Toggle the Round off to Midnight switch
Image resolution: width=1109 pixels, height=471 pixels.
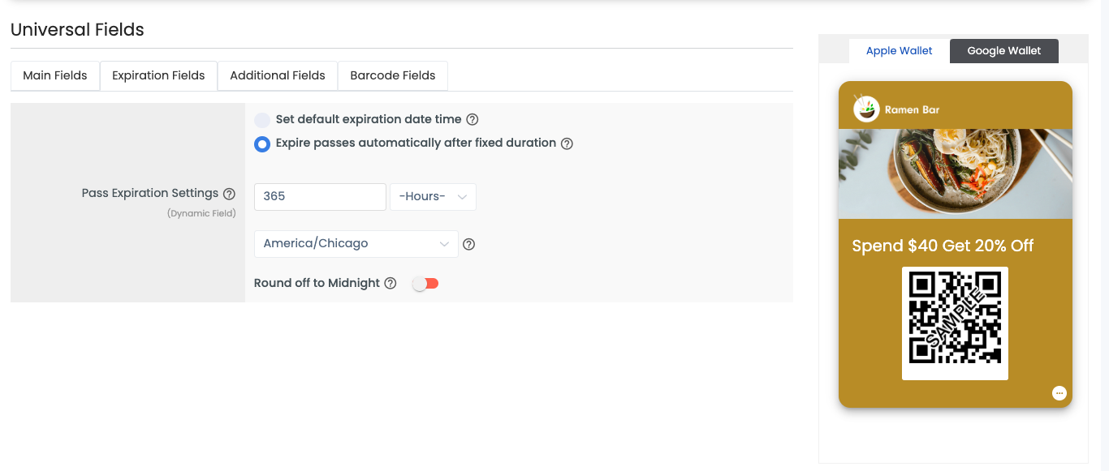(425, 284)
